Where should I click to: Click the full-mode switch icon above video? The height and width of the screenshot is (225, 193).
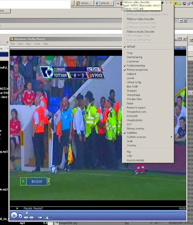tap(182, 48)
